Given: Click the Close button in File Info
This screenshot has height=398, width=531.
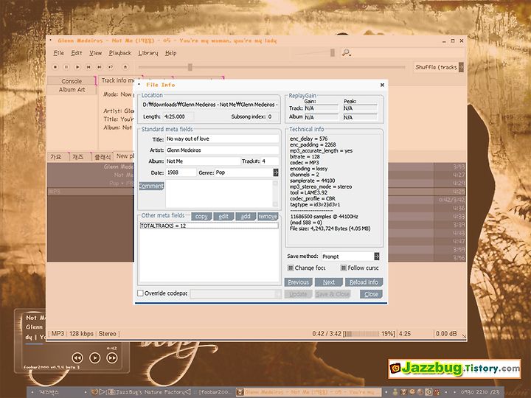Looking at the screenshot, I should coord(371,294).
